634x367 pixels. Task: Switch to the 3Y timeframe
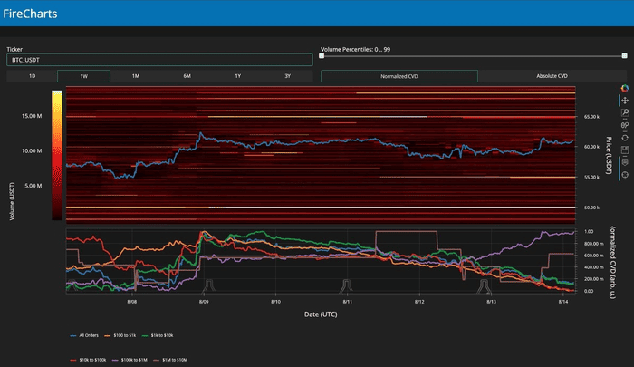287,76
